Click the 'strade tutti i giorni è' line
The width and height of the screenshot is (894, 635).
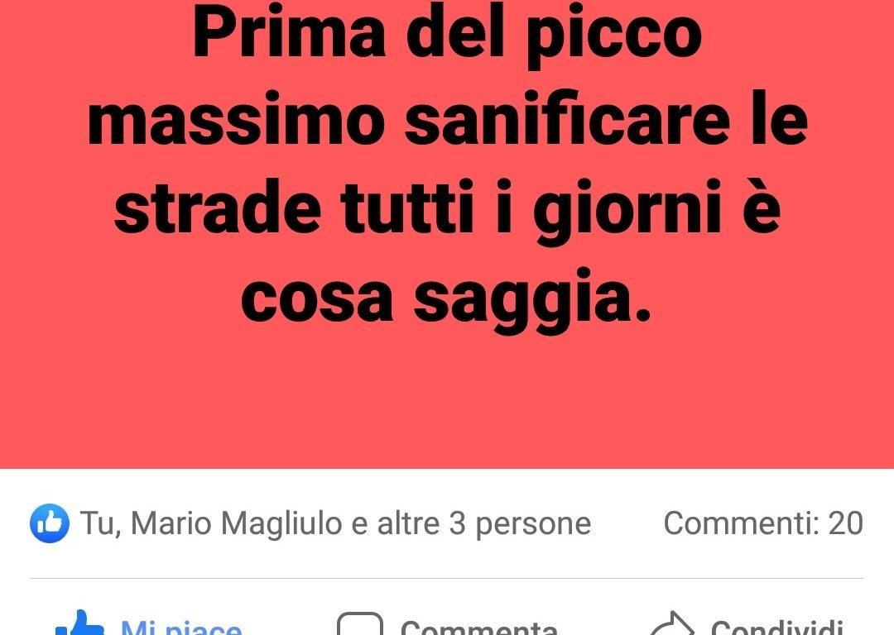(447, 209)
